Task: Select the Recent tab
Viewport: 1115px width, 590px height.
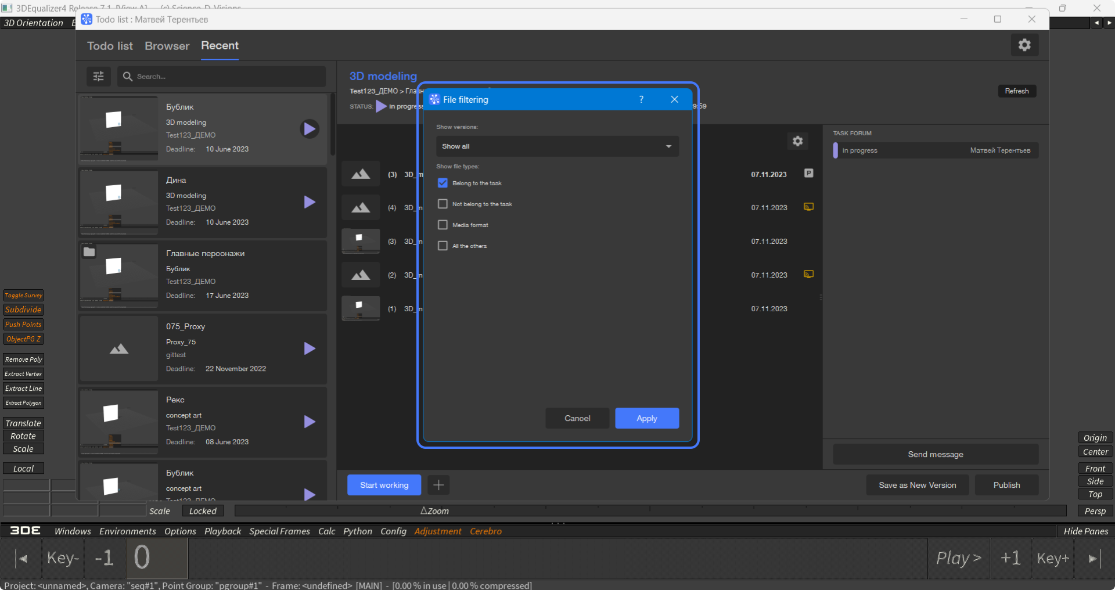Action: pyautogui.click(x=220, y=45)
